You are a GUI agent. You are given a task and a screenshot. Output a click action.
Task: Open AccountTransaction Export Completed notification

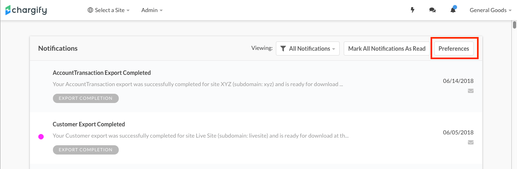(102, 73)
